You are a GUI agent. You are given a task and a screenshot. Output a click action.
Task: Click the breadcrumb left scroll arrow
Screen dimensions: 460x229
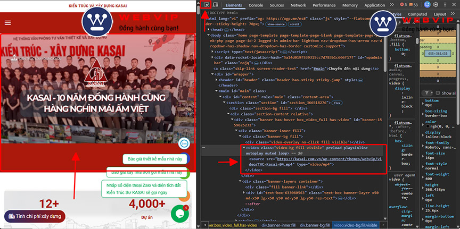tap(204, 225)
